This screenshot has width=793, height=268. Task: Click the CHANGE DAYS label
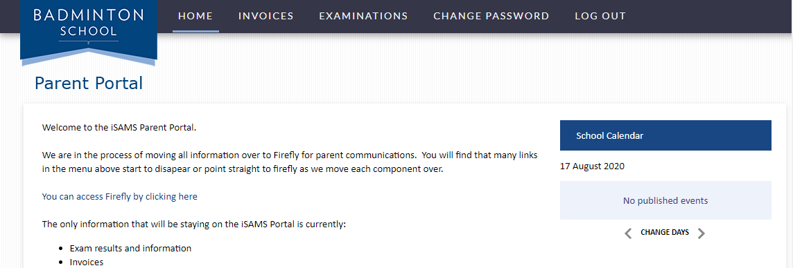[x=665, y=232]
